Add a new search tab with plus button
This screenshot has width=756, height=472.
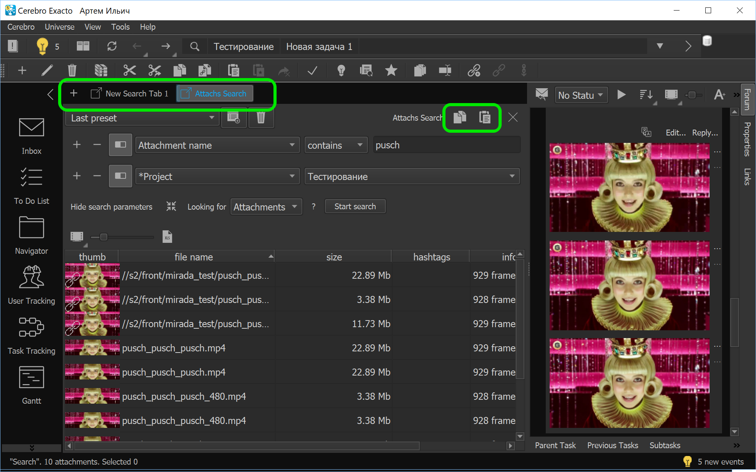tap(74, 93)
